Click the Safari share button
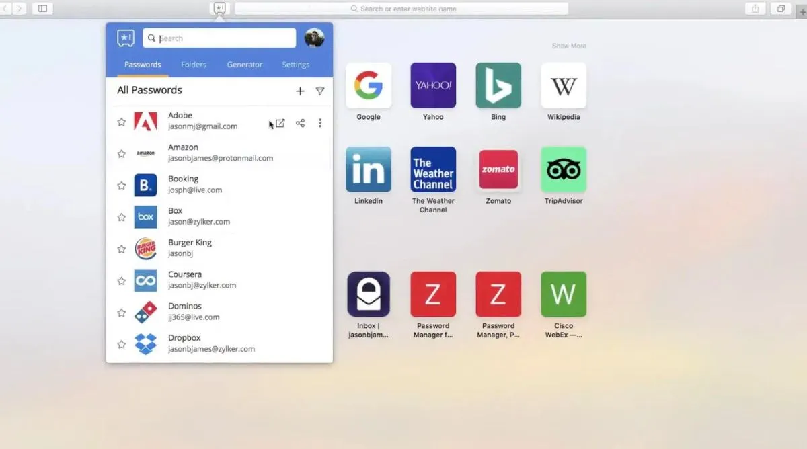 tap(755, 9)
